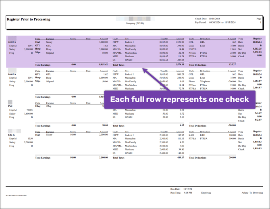This screenshot has width=270, height=209.
Task: Click the Medicare tax amount 72.74
Action: [x=181, y=89]
